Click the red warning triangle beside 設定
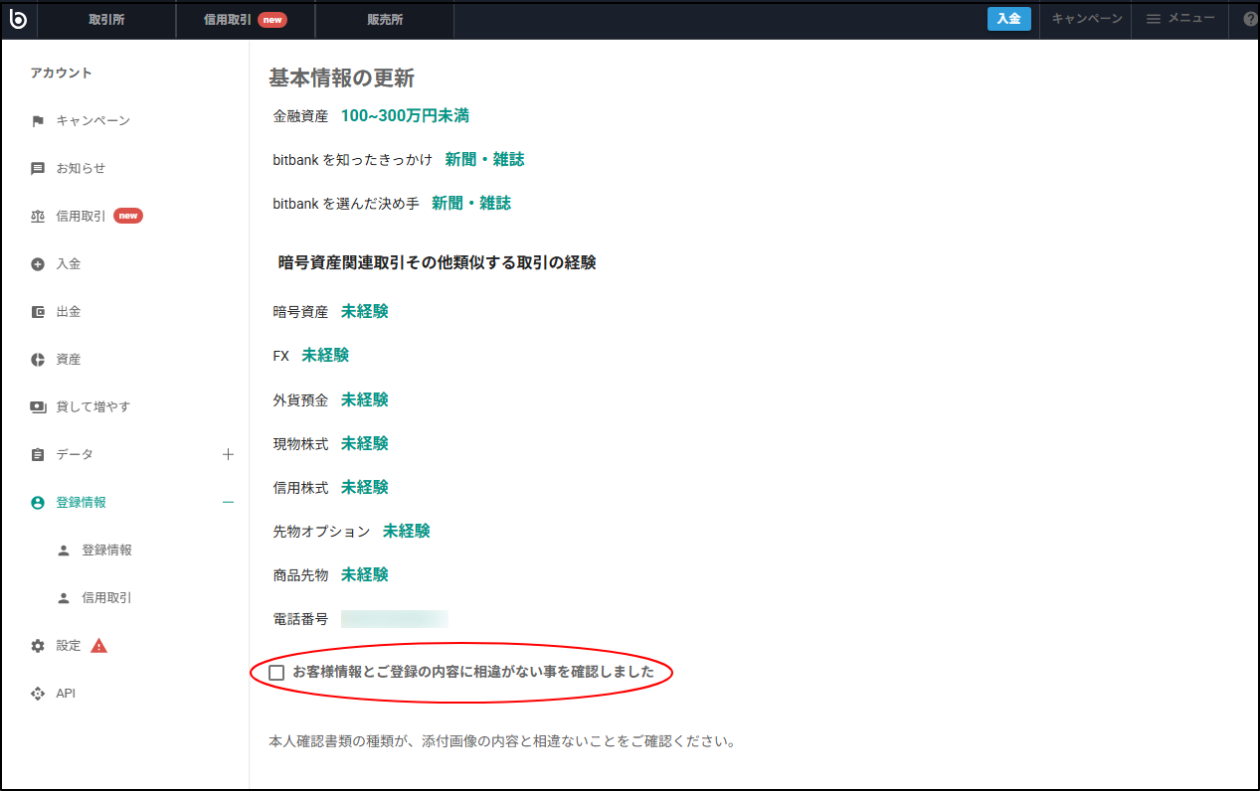 point(98,646)
